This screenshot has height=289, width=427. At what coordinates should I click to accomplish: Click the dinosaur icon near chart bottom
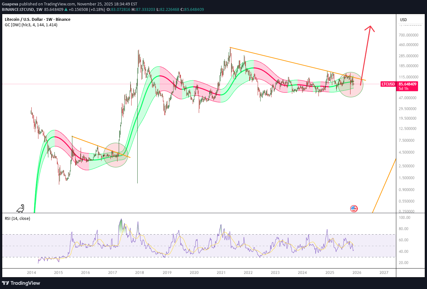coord(20,208)
